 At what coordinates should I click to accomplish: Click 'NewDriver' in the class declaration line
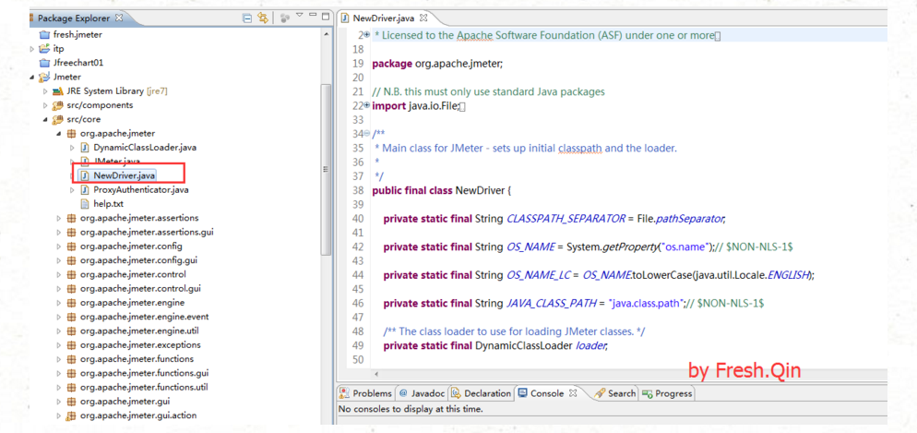point(479,190)
